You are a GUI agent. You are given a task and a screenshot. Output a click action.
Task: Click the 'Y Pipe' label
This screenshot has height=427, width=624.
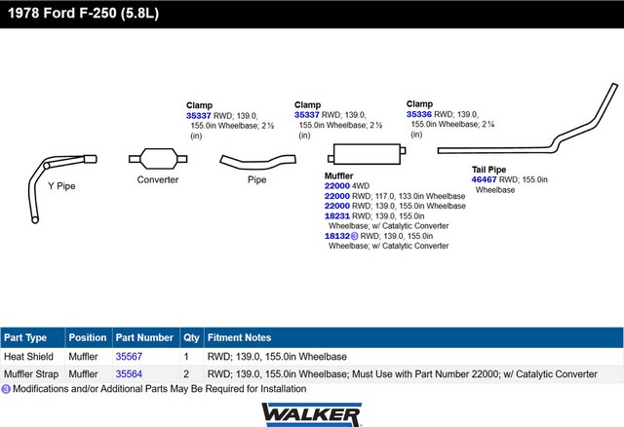pos(61,186)
